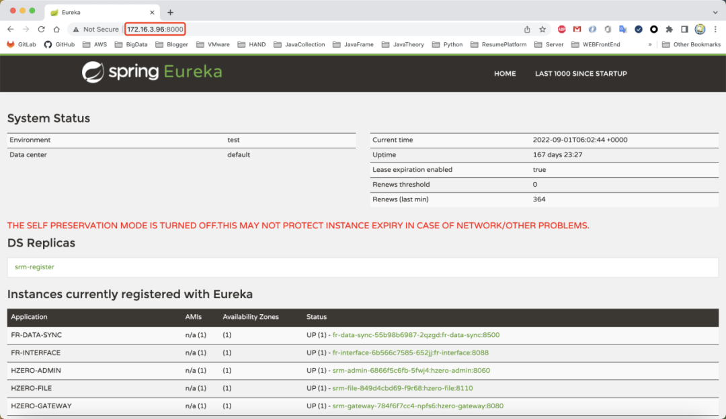
Task: Open the Chrome three-dot menu
Action: pos(715,29)
